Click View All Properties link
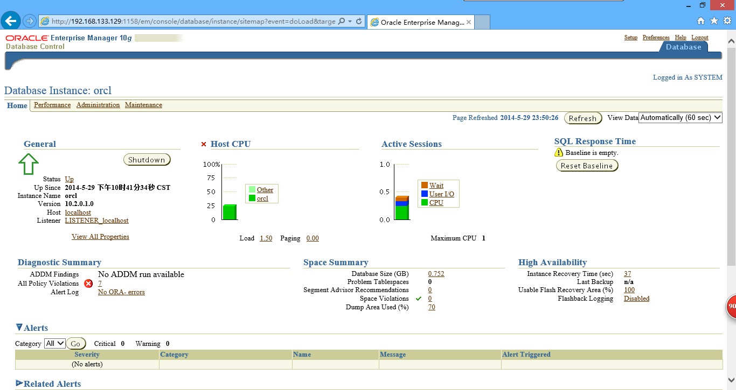The width and height of the screenshot is (736, 390). coord(100,237)
